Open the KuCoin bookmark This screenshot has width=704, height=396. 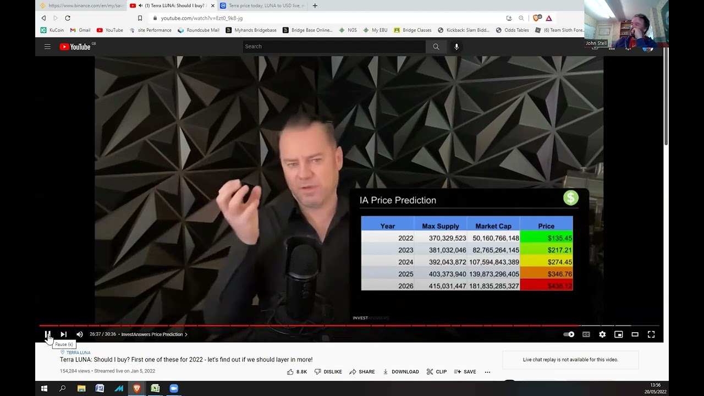click(52, 30)
